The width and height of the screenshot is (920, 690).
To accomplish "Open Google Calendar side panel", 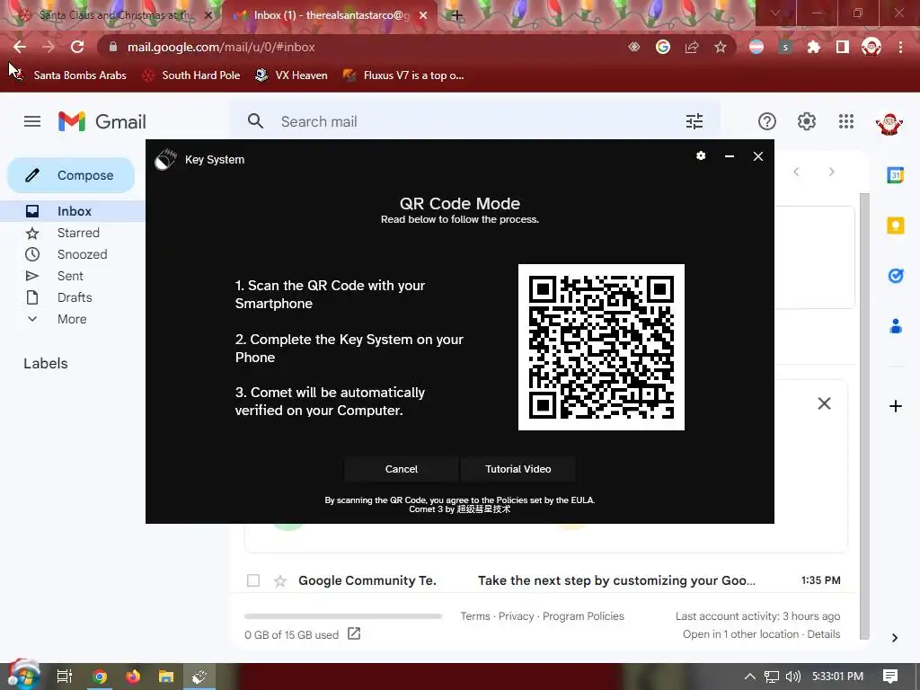I will [x=896, y=175].
